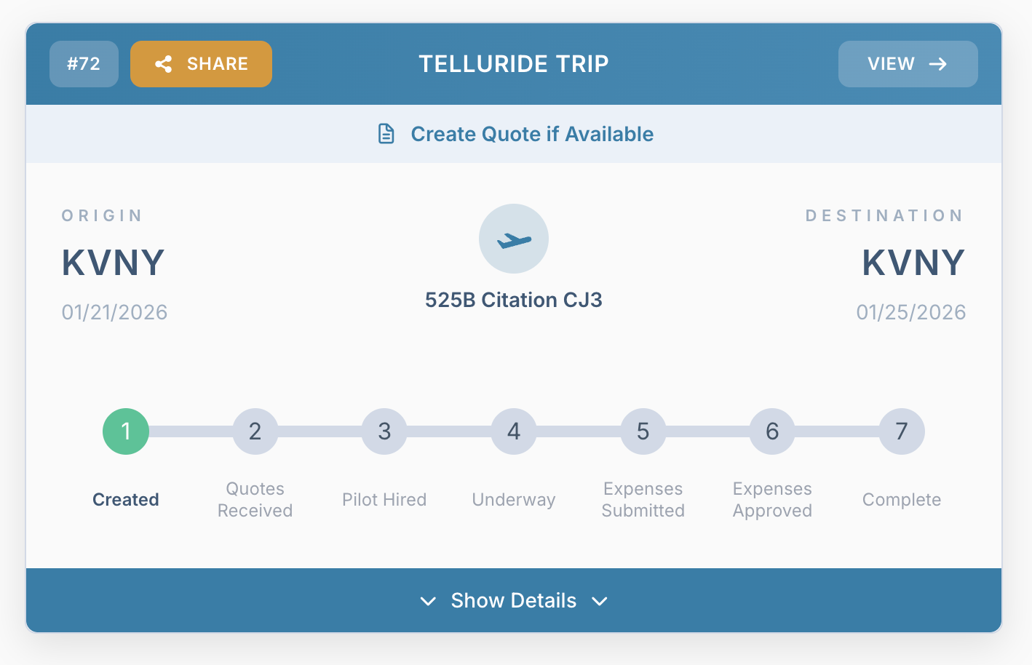Expand the Show Details section
1032x665 pixels.
click(x=514, y=600)
